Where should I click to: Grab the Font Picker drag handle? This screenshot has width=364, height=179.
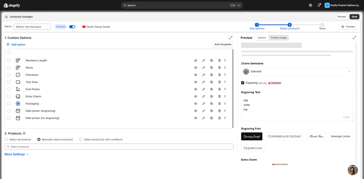coord(225,89)
